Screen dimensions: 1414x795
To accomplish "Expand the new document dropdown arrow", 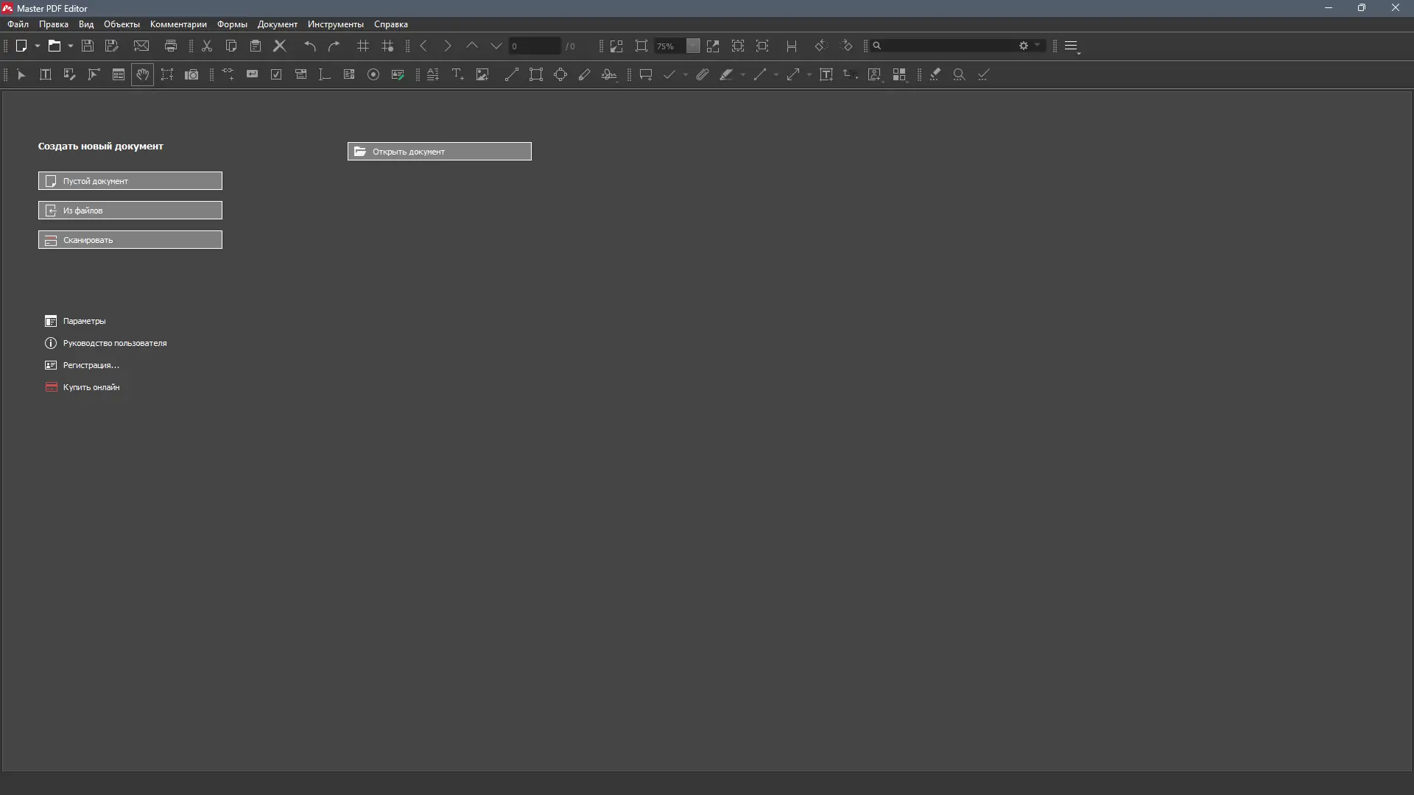I will coord(38,46).
